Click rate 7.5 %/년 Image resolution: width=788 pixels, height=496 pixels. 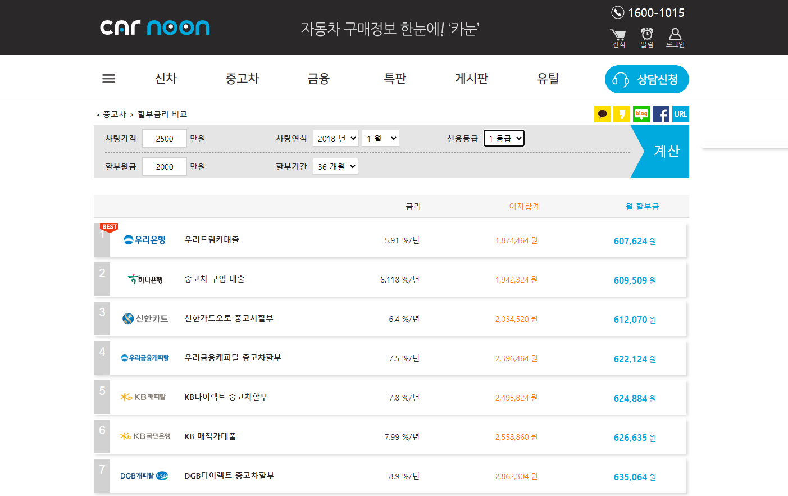click(404, 358)
